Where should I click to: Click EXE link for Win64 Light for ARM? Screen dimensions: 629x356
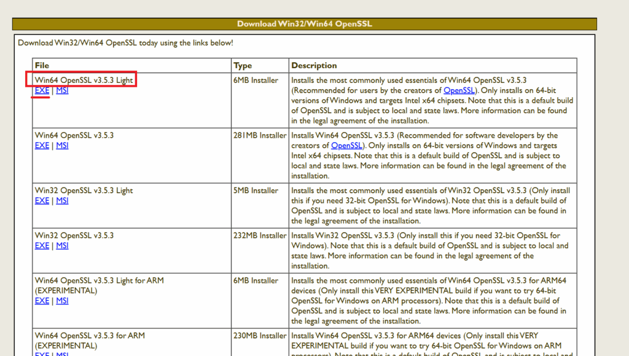(42, 301)
